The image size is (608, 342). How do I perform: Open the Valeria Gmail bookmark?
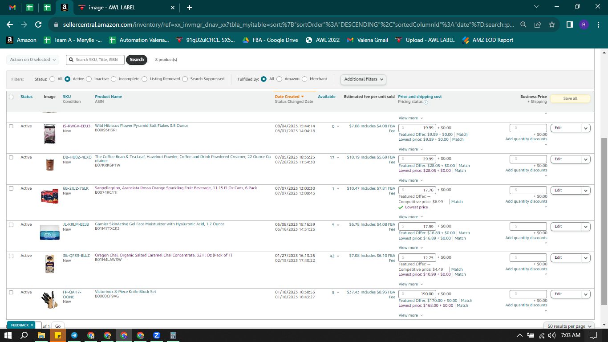[368, 40]
